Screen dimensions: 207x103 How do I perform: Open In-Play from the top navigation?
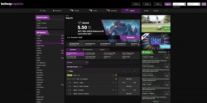coord(43,11)
